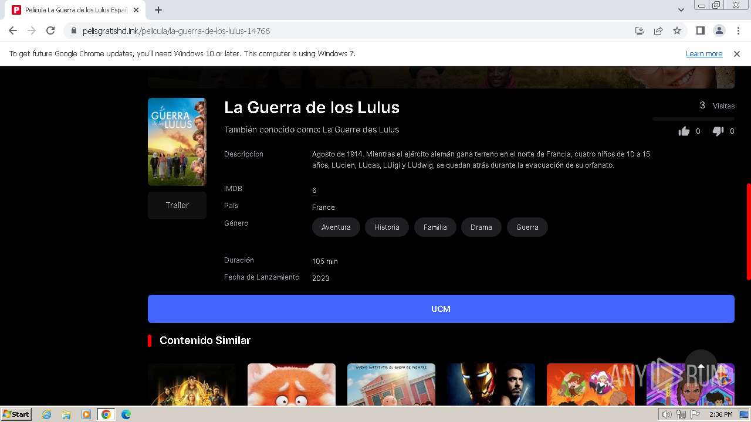Click the thumbs down dislike icon
Image resolution: width=751 pixels, height=422 pixels.
tap(718, 131)
